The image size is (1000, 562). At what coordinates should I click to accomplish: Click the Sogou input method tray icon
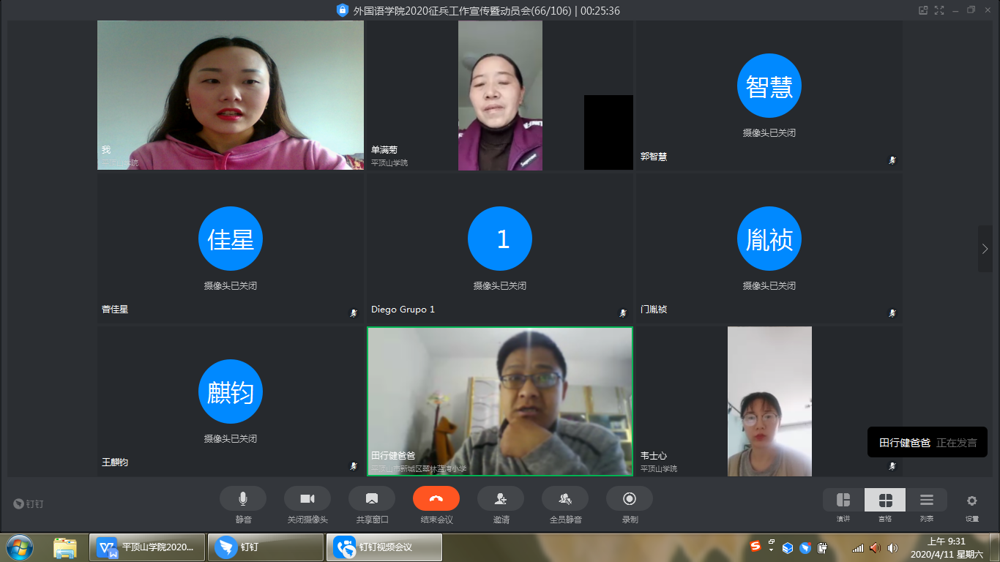coord(755,547)
